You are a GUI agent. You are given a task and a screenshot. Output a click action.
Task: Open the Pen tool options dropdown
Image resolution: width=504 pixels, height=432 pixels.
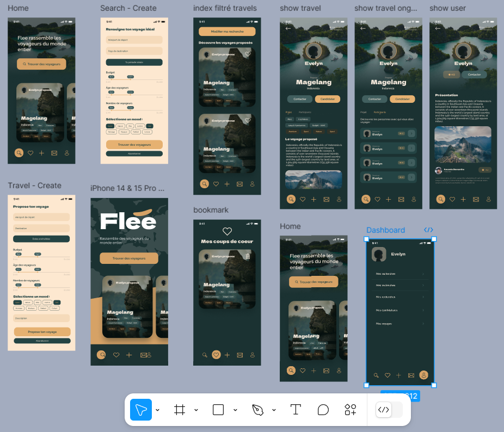click(273, 410)
